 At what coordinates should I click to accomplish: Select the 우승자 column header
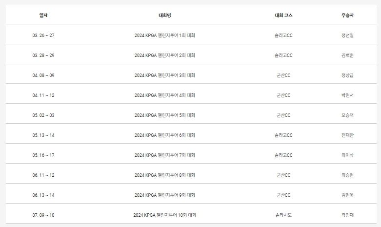[348, 15]
